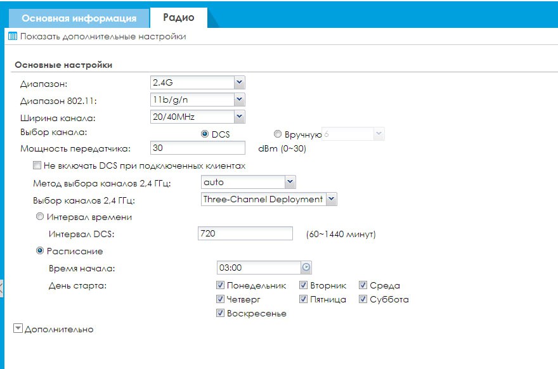Viewport: 558px width, 369px height.
Task: Open the clock picker for start time
Action: [x=306, y=267]
